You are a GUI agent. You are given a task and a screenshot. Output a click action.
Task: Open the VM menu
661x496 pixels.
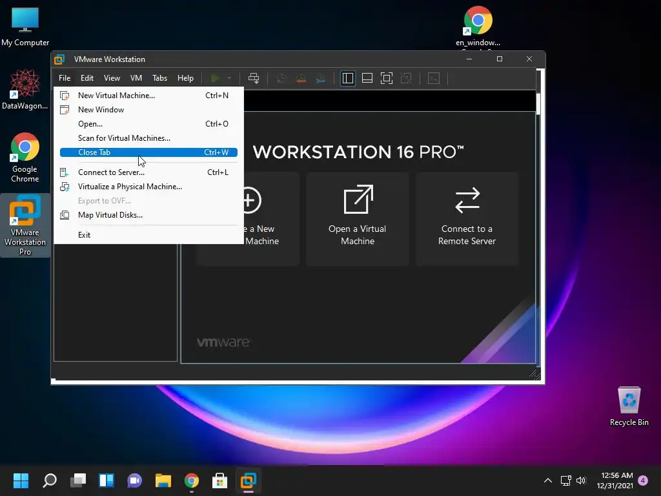point(136,78)
